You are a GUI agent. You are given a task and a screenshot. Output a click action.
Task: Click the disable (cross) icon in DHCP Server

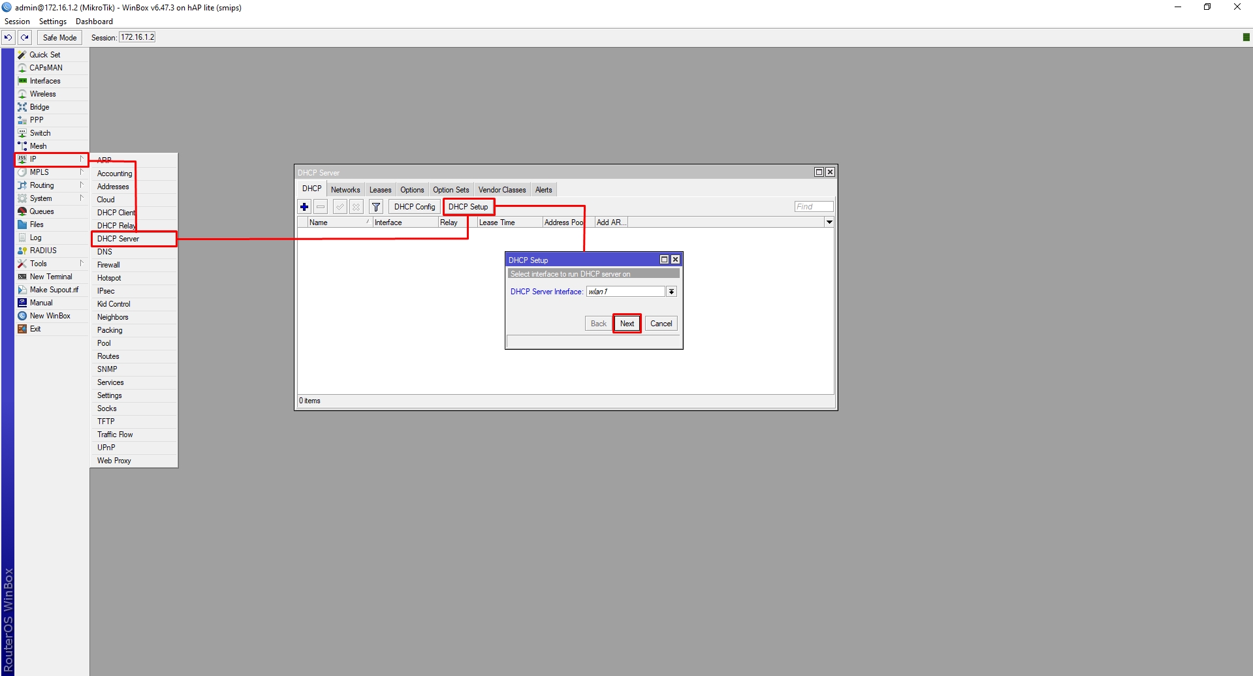357,207
